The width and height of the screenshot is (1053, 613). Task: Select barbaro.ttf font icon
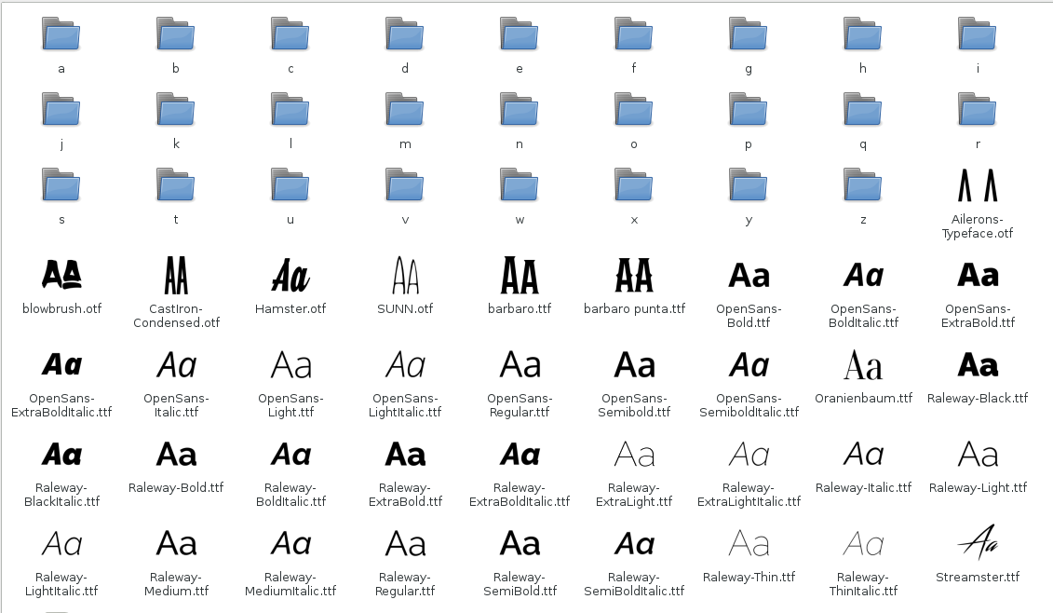520,275
